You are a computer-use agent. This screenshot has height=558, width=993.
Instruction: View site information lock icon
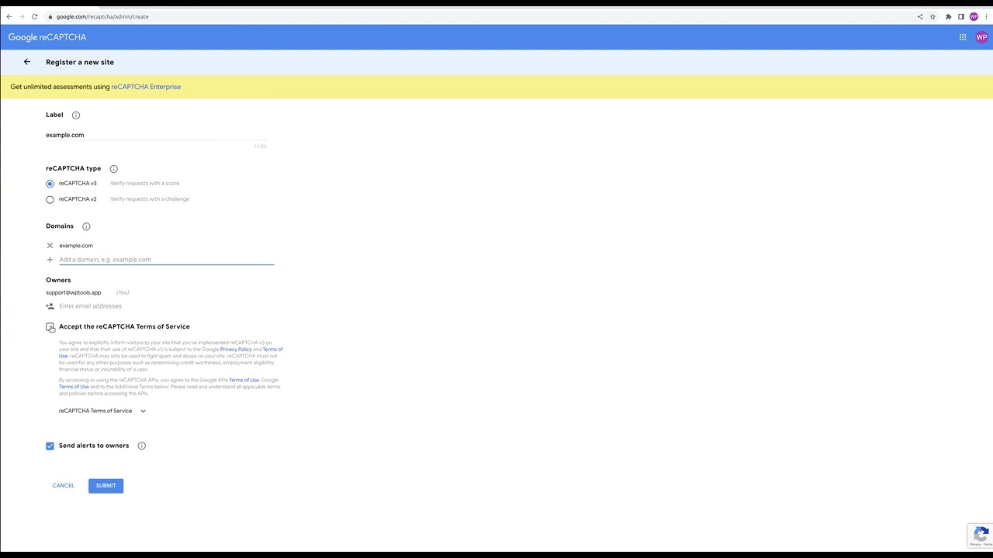click(50, 16)
